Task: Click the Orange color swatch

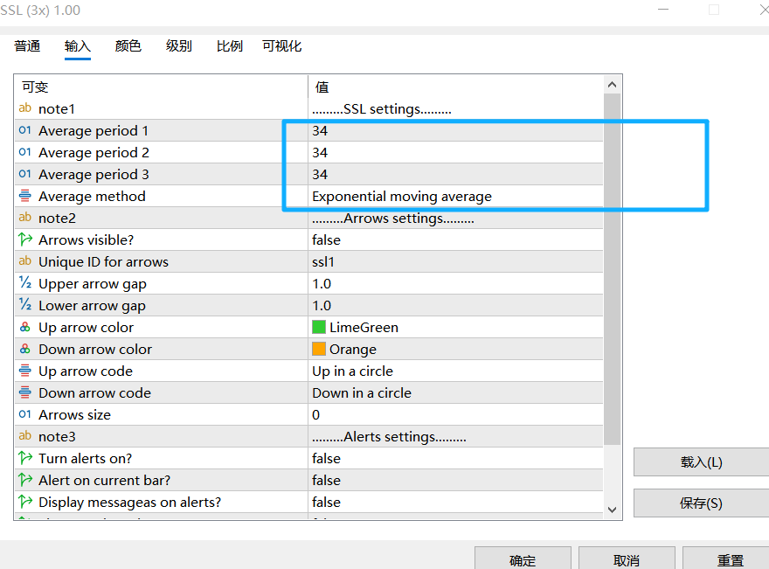Action: click(x=319, y=349)
